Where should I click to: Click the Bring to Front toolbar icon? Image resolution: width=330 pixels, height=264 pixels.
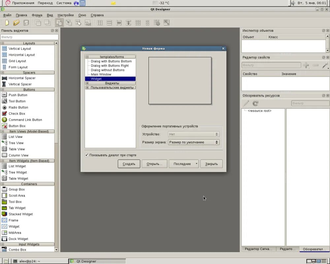(x=47, y=22)
